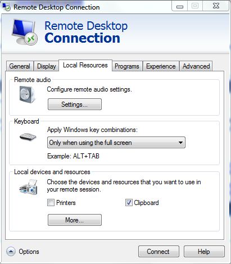Minimize the Remote Desktop Connection window
Image resolution: width=231 pixels, height=264 pixels.
(180, 6)
